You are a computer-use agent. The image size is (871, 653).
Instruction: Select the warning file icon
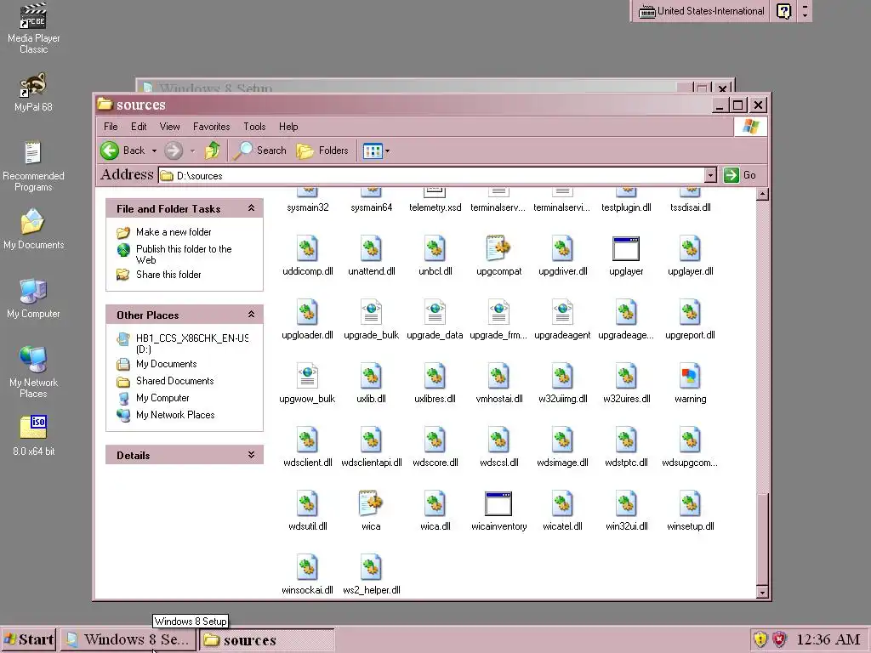(x=690, y=376)
